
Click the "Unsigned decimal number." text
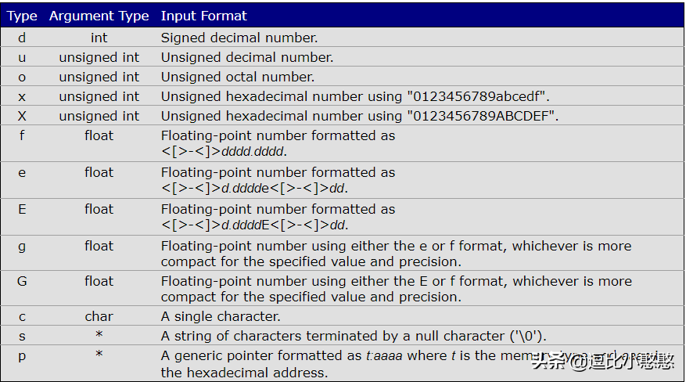[x=247, y=57]
